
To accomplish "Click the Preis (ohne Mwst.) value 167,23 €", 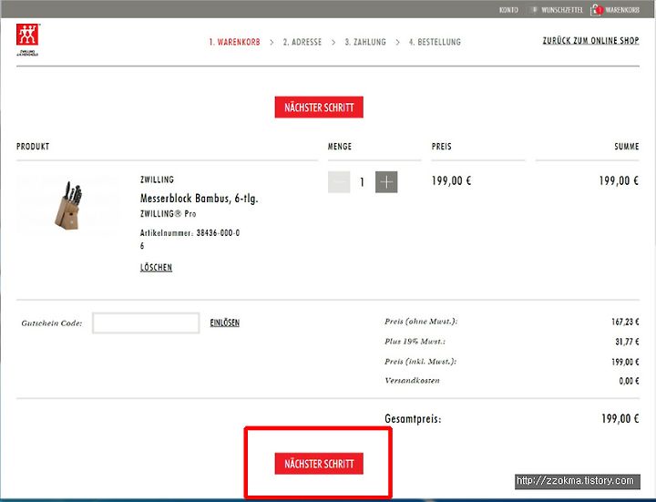I will point(625,322).
